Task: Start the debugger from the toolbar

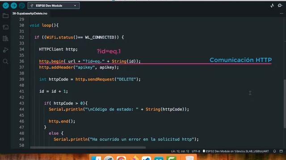Action: tap(22, 6)
